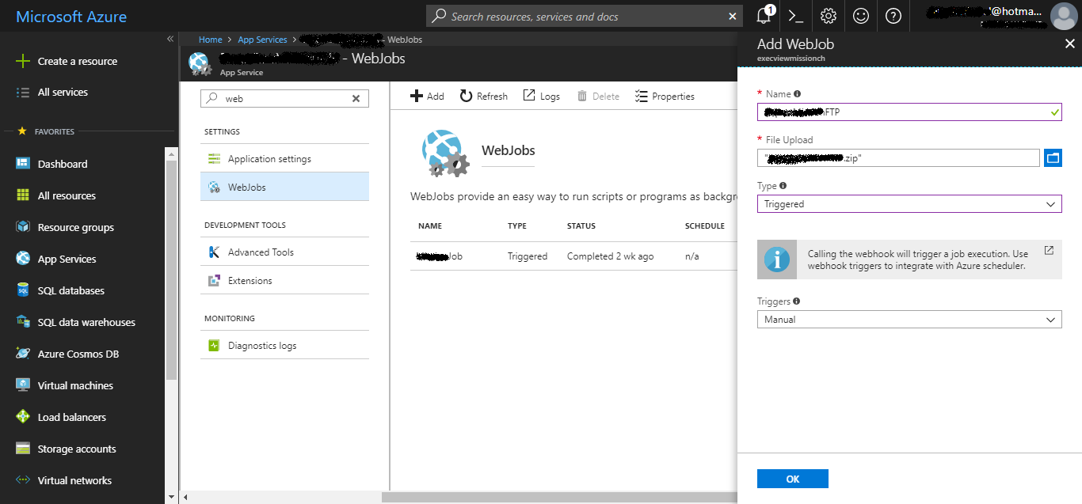Viewport: 1082px width, 504px height.
Task: Open SQL databases from the sidebar
Action: pos(71,290)
